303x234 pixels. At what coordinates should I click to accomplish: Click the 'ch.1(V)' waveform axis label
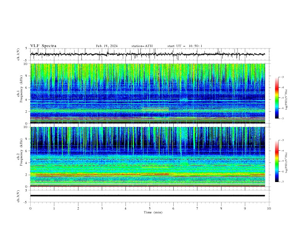click(x=18, y=54)
